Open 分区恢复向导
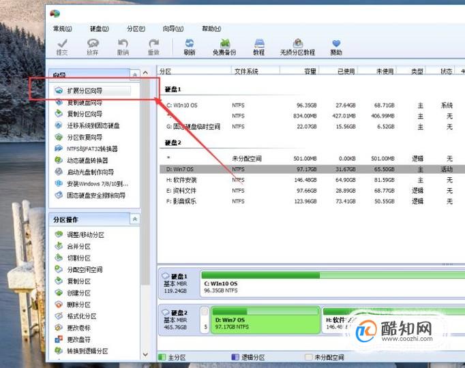Image resolution: width=465 pixels, height=368 pixels. click(x=79, y=137)
